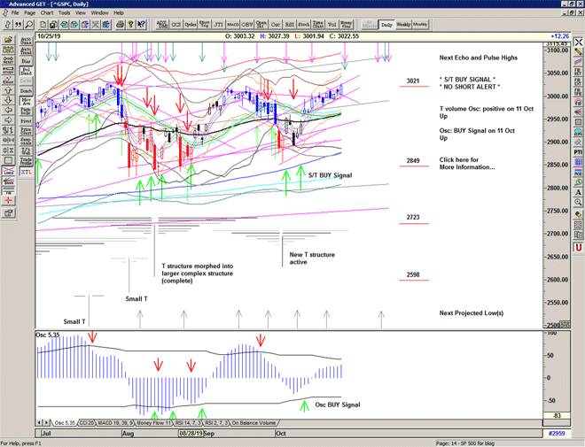Switch to MACD 19, 39, 9 tab

click(115, 423)
